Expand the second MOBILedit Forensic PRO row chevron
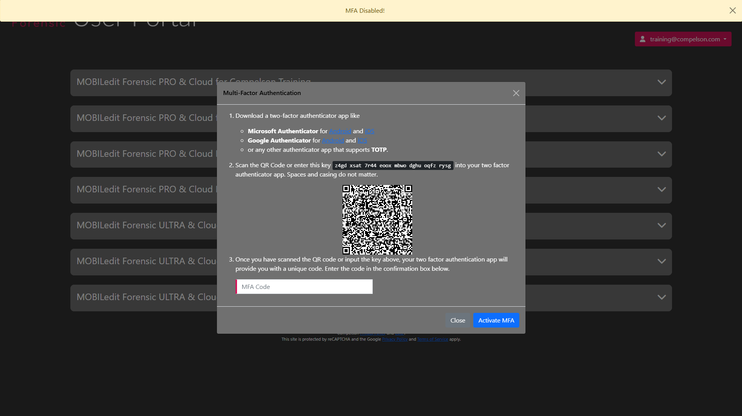 coord(662,118)
